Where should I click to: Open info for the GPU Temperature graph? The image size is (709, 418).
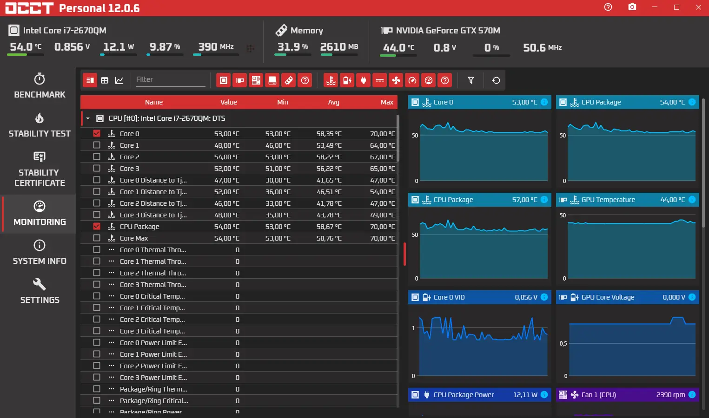pyautogui.click(x=692, y=200)
